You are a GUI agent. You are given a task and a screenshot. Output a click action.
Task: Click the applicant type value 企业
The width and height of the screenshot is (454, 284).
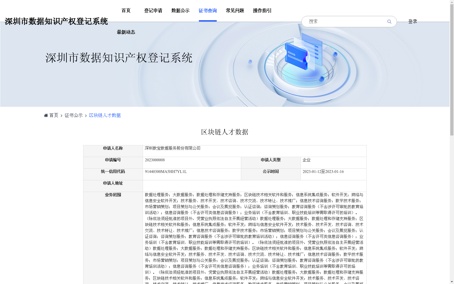click(306, 160)
